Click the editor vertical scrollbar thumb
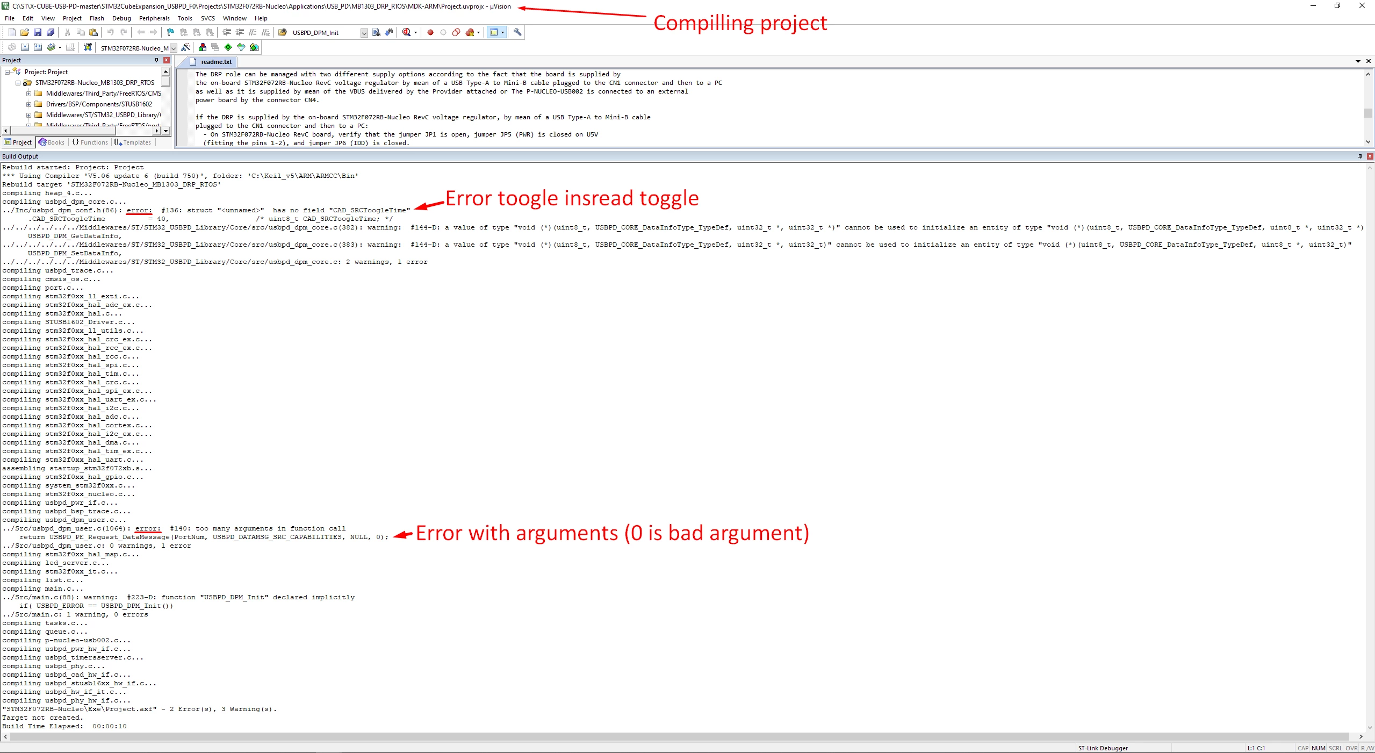This screenshot has height=753, width=1375. click(1368, 113)
